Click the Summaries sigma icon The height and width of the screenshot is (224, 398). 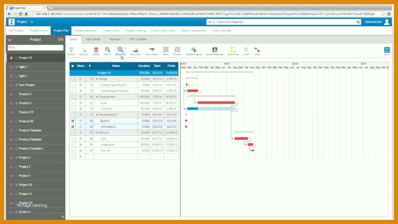point(233,50)
